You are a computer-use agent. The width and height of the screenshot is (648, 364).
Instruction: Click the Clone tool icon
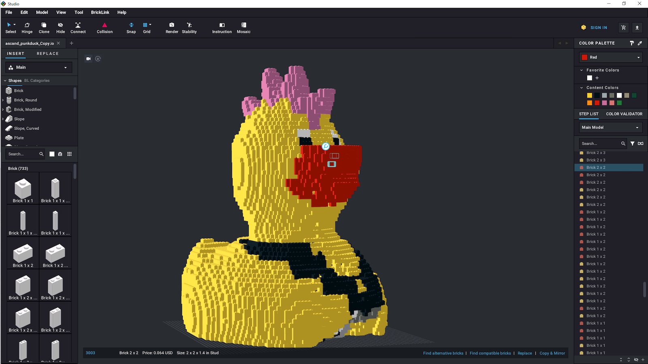coord(44,28)
